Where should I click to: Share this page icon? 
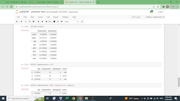pos(154,7)
